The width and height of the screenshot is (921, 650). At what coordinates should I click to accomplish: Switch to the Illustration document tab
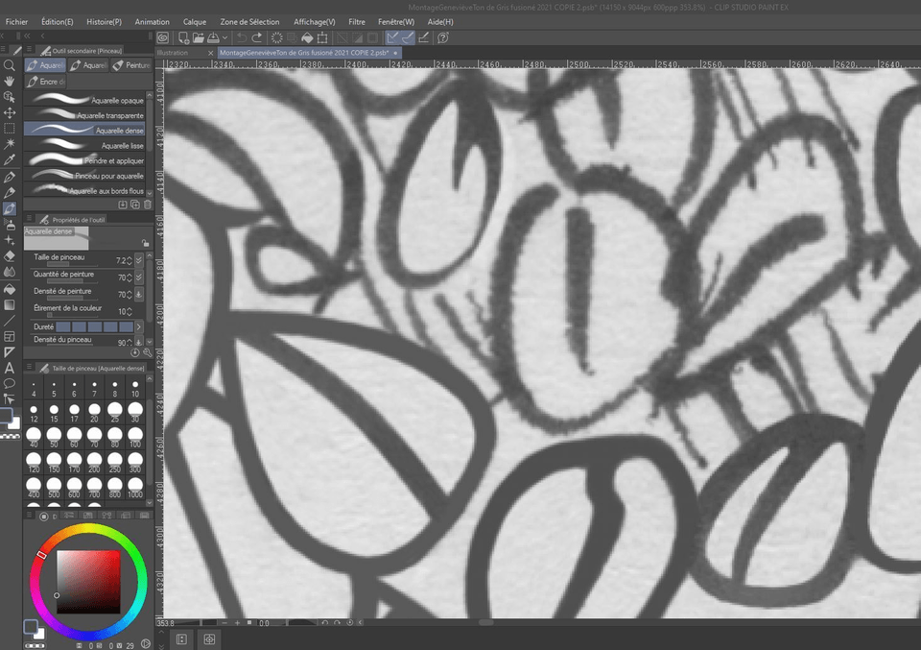pyautogui.click(x=174, y=52)
